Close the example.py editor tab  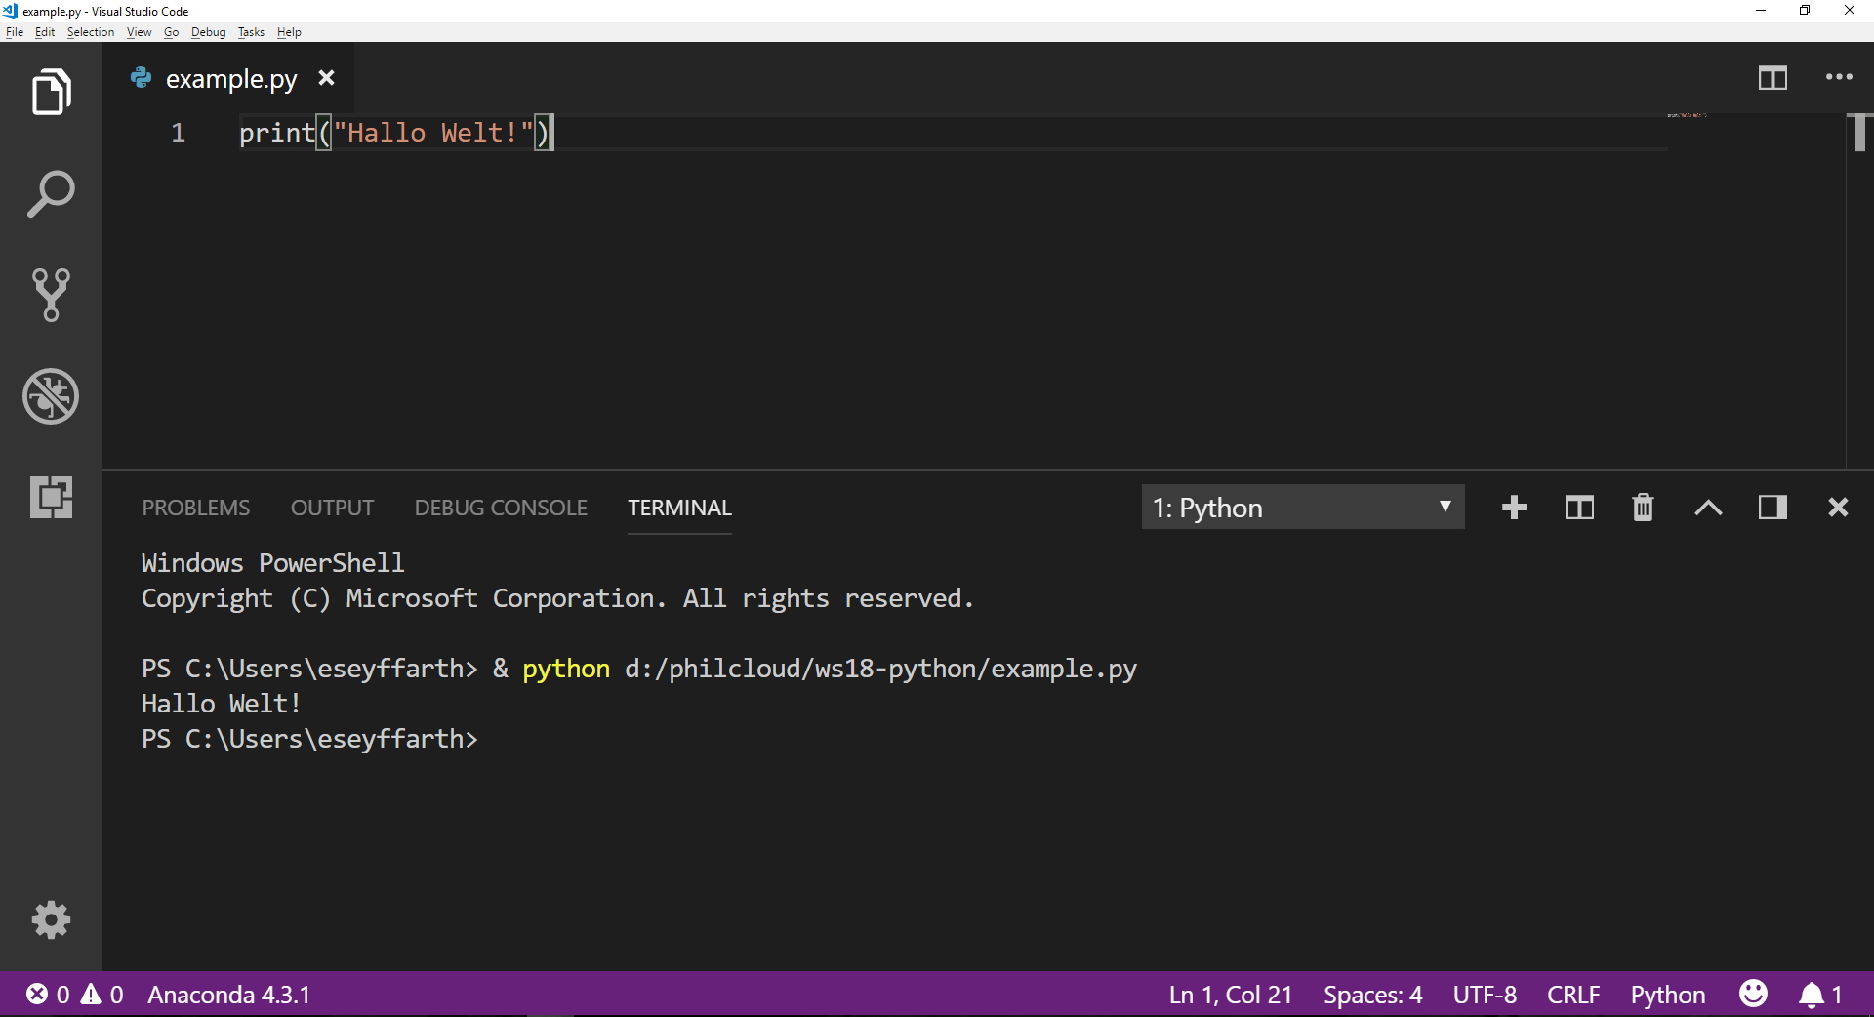point(326,78)
